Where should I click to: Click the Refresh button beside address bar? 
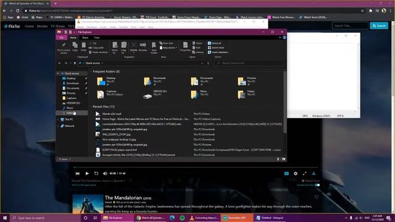point(209,63)
